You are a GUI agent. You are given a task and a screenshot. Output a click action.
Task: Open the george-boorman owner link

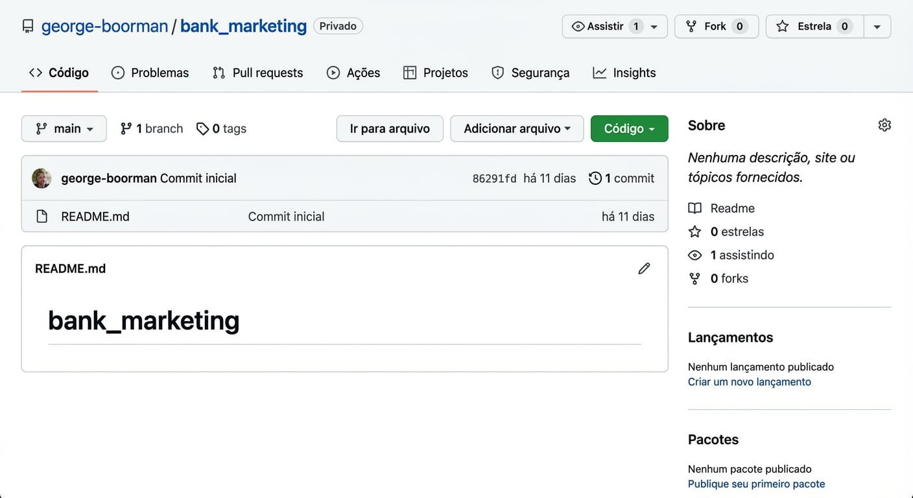click(104, 26)
